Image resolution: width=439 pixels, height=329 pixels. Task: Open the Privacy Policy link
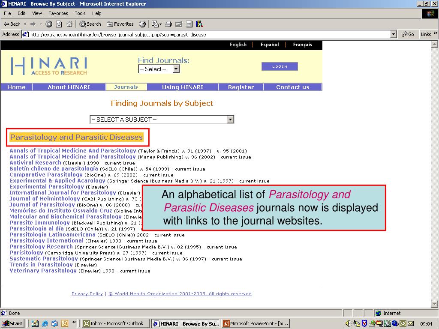[87, 294]
